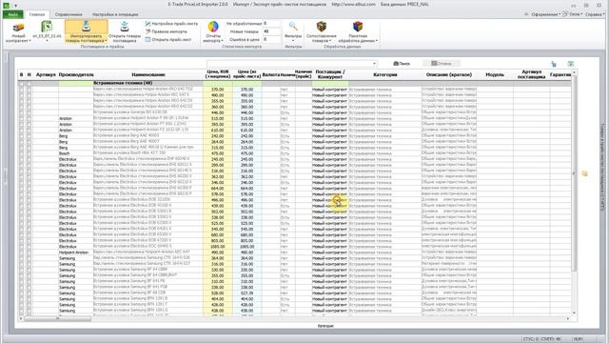Click the NUM indicator in the status bar
The image size is (609, 343).
coord(578,339)
